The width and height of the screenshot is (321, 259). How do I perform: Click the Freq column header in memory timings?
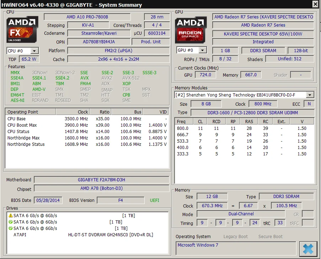point(184,122)
